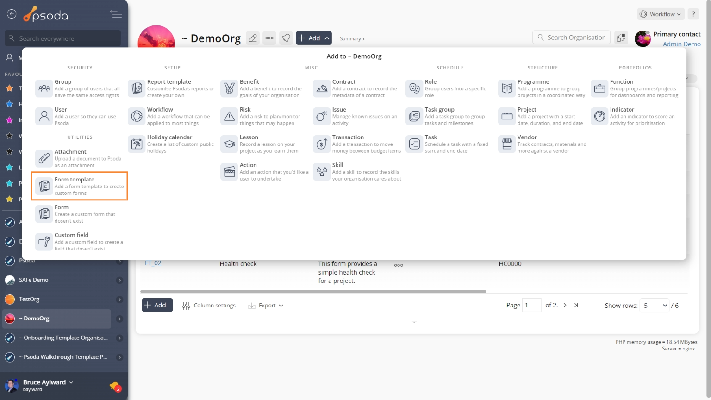The height and width of the screenshot is (400, 711).
Task: Expand the Onboarding Template Organisation arrow
Action: pyautogui.click(x=119, y=338)
